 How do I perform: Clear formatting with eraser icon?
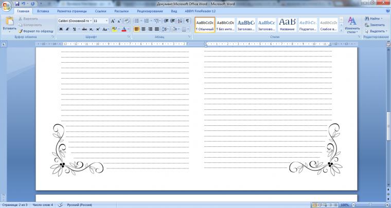click(x=127, y=21)
